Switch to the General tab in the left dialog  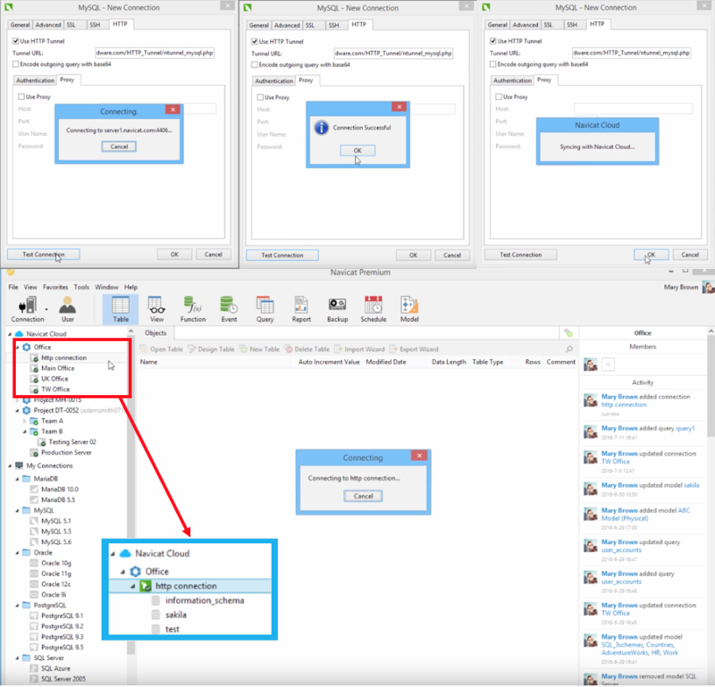[x=20, y=25]
